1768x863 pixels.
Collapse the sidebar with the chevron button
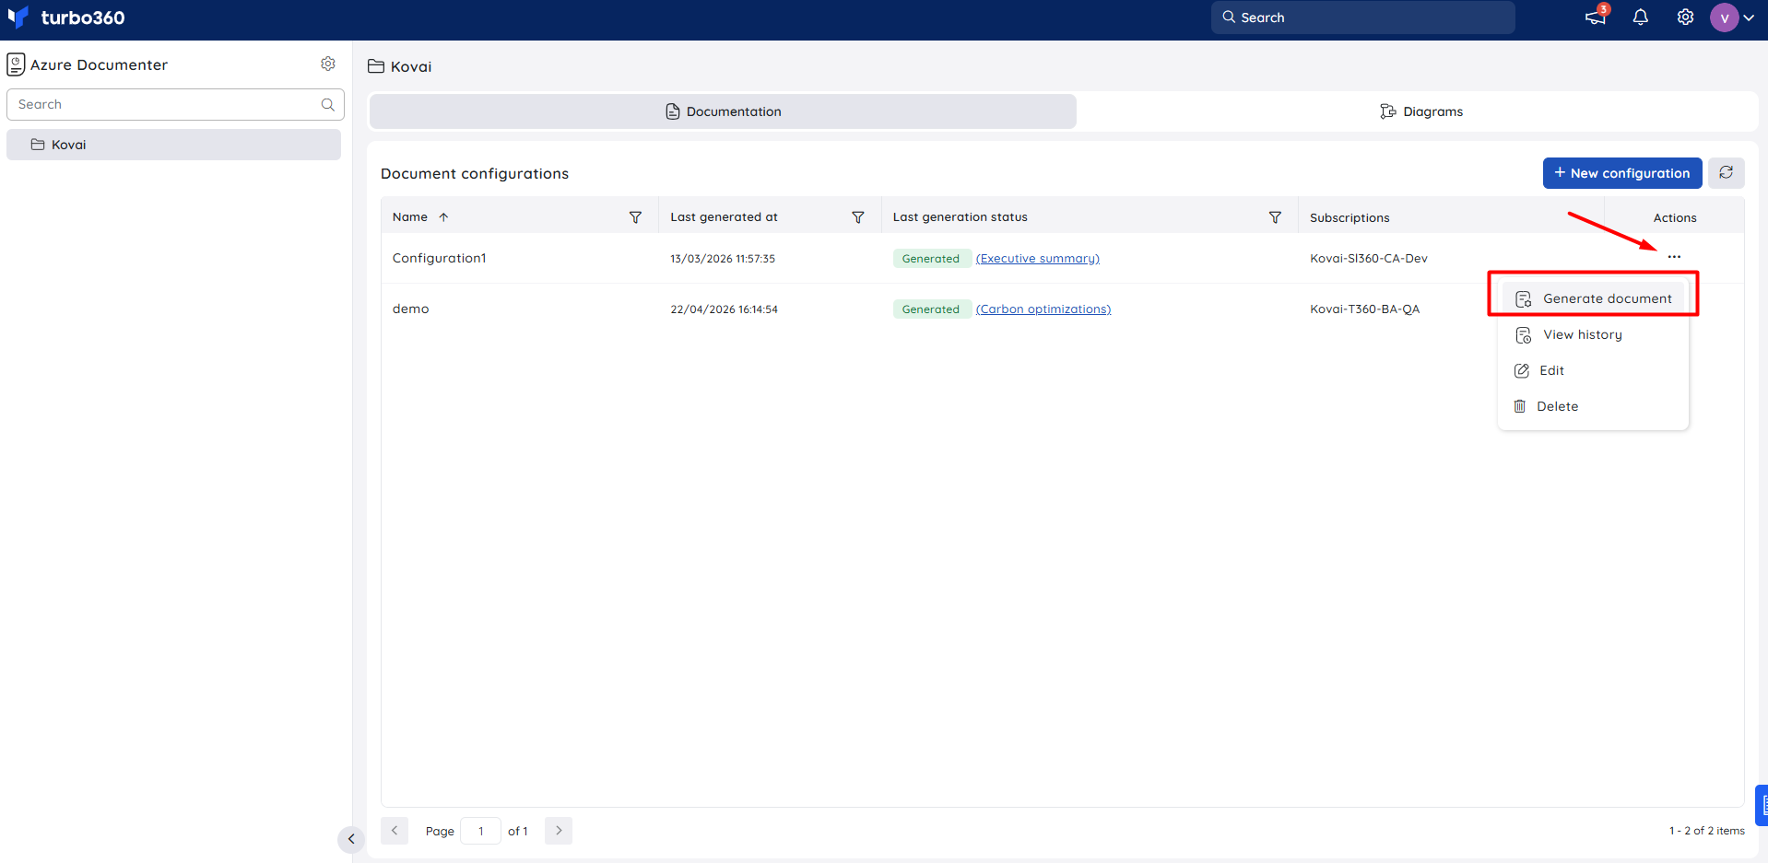pyautogui.click(x=351, y=839)
